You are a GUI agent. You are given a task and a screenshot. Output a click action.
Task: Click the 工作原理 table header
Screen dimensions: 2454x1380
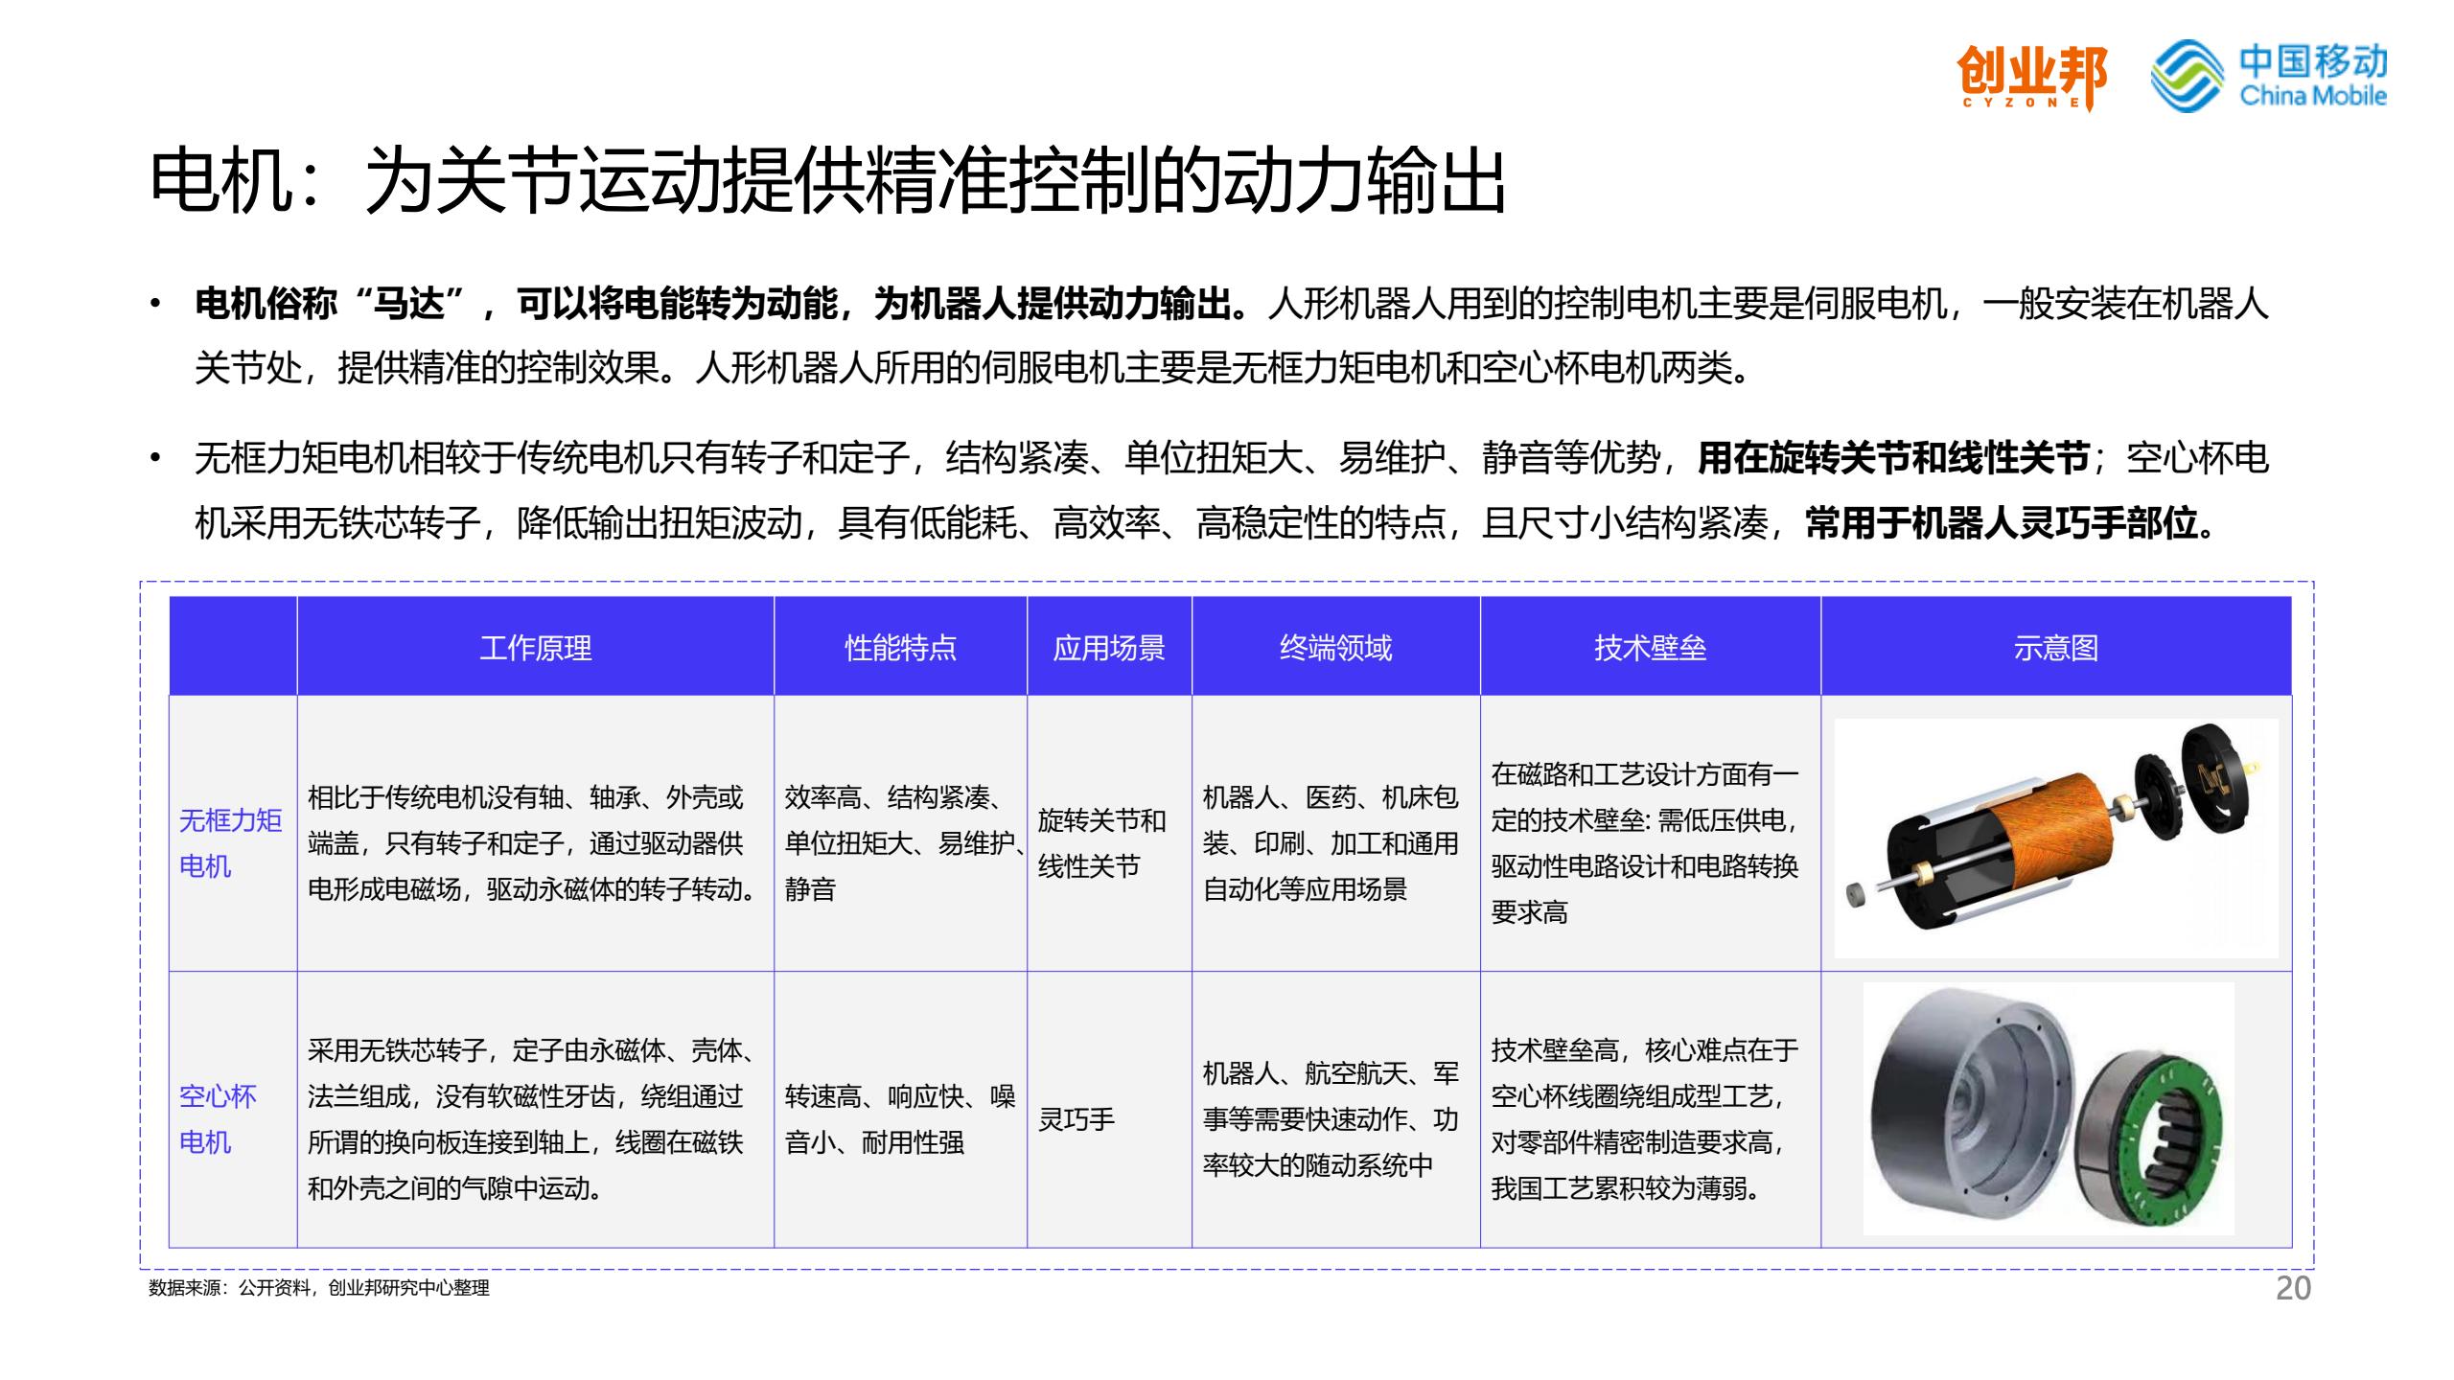[535, 648]
